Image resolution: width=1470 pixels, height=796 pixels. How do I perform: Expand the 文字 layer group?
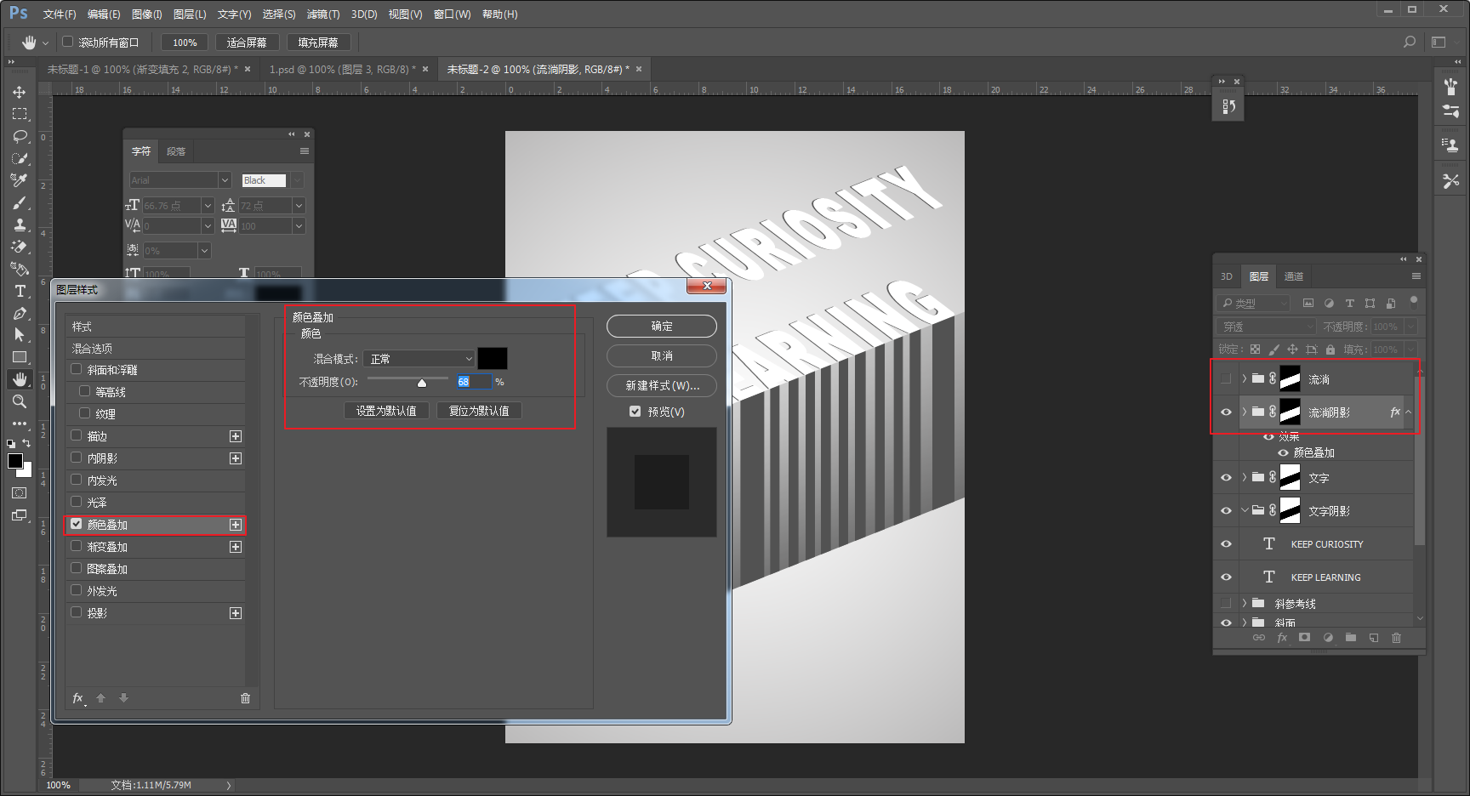coord(1244,477)
